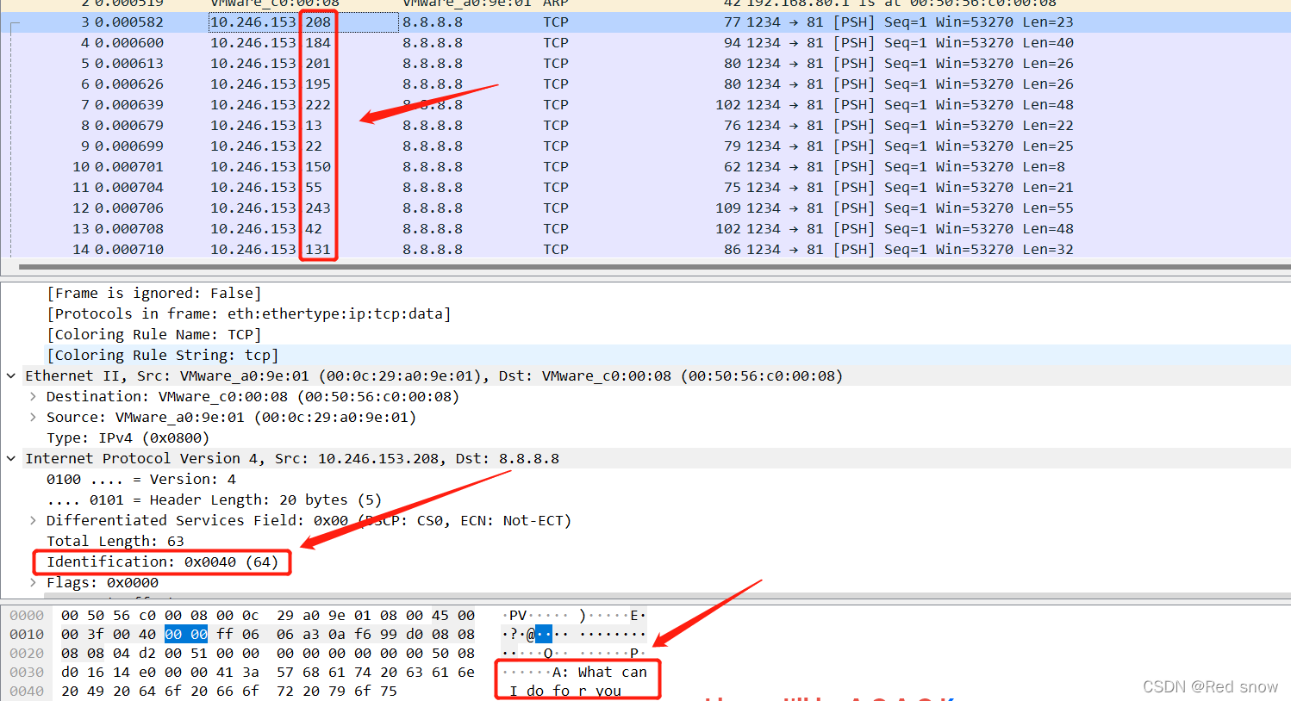Viewport: 1291px width, 701px height.
Task: Click TCP protocol cell in packet 12 row
Action: 556,208
